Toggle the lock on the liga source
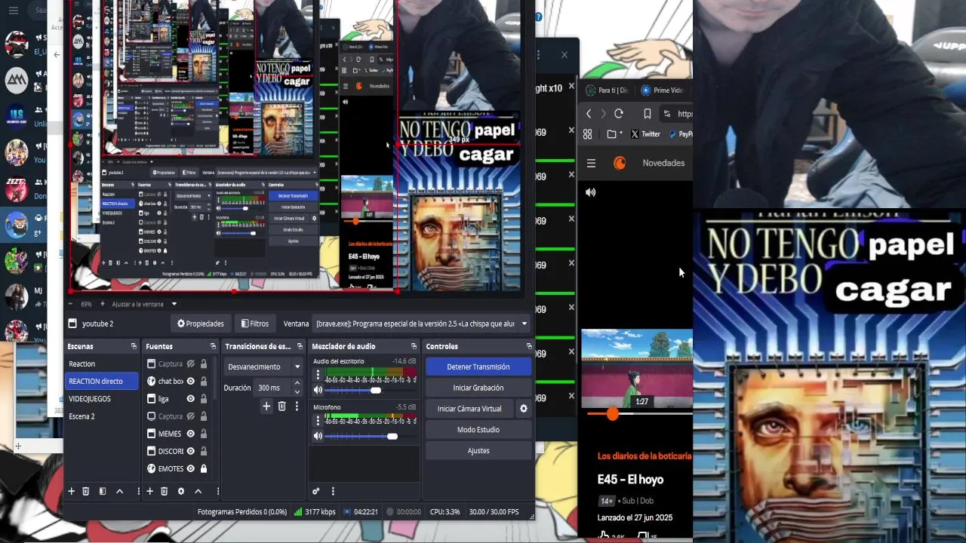 coord(204,399)
